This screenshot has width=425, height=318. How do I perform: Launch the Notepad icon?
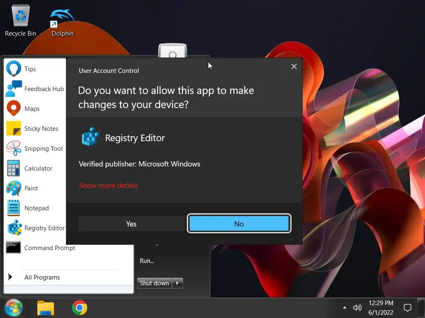14,208
